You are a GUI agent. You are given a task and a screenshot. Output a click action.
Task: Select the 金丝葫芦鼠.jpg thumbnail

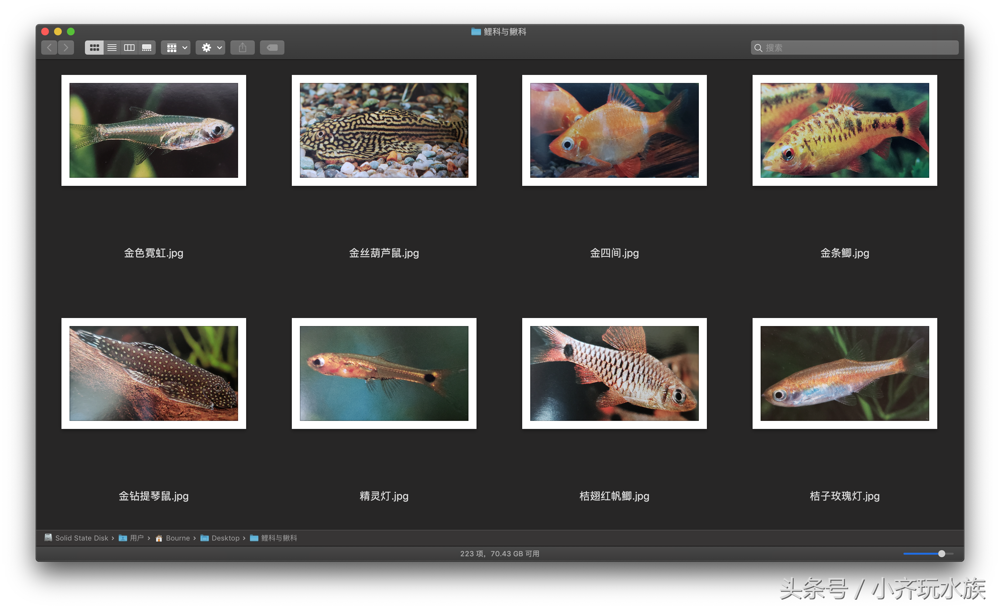384,131
